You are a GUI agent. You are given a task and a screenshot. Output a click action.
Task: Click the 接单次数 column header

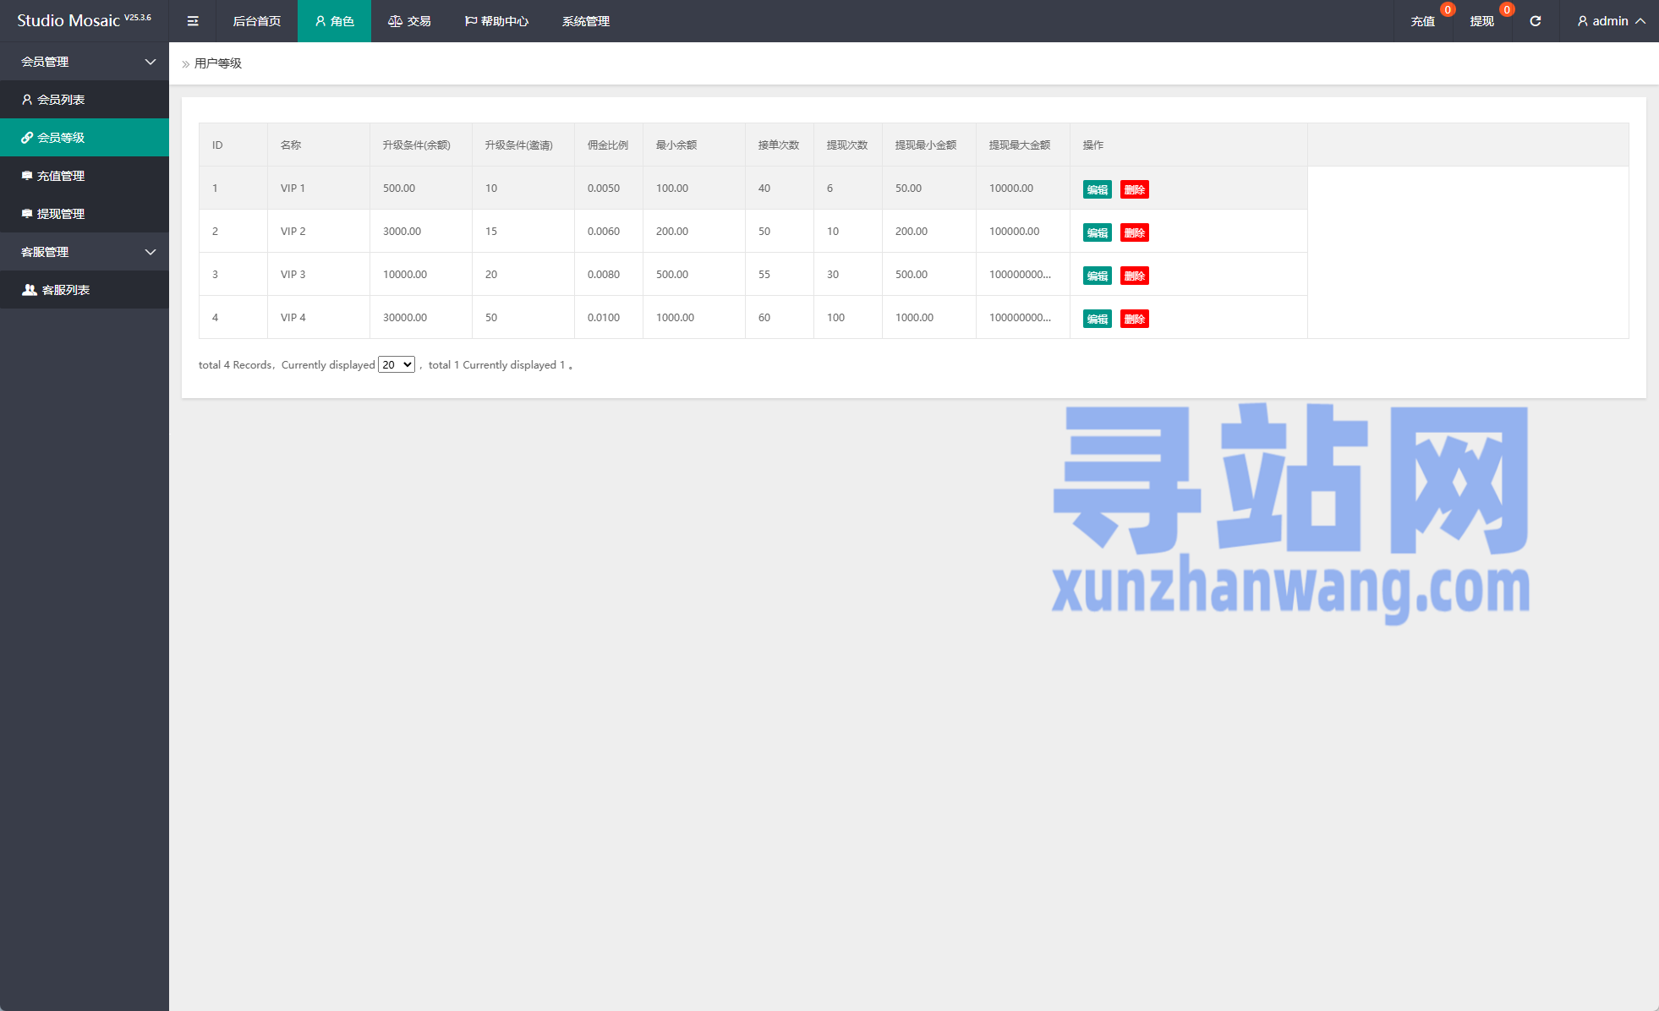pos(780,145)
